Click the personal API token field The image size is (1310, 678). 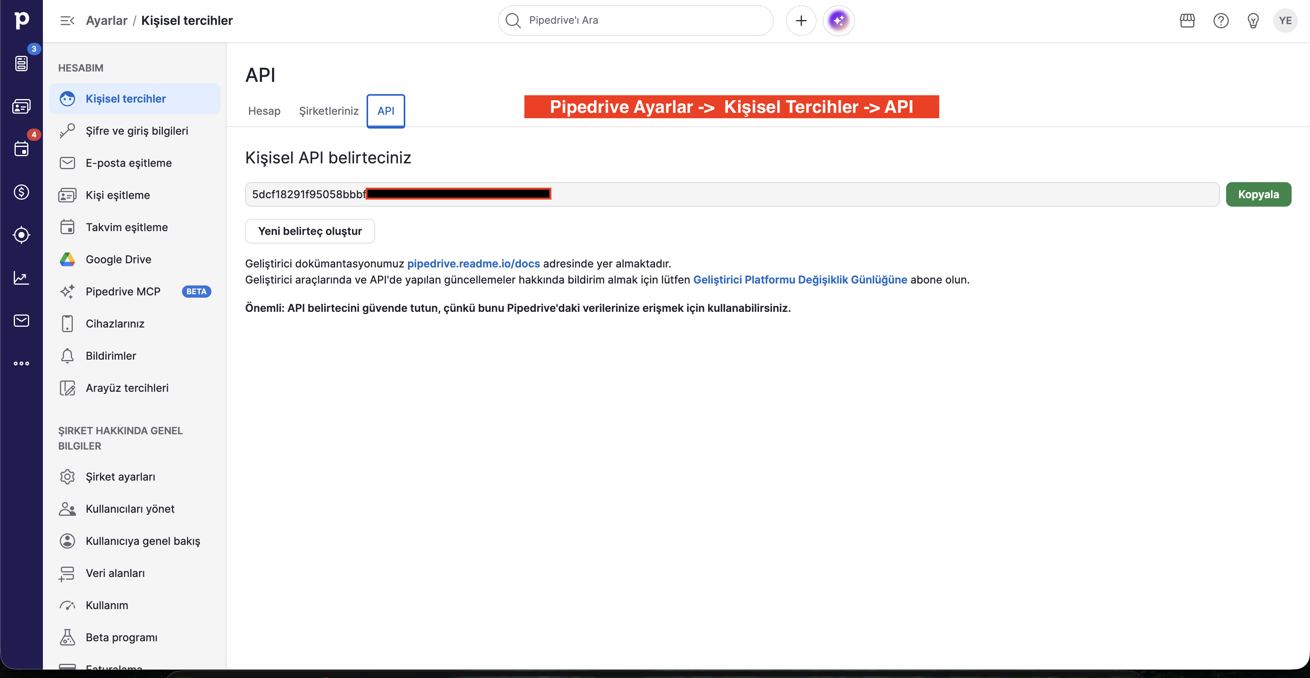click(732, 194)
